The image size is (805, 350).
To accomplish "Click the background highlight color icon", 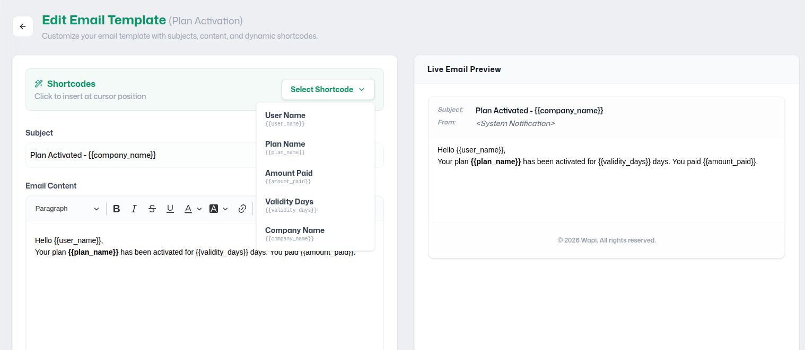I will (x=214, y=209).
